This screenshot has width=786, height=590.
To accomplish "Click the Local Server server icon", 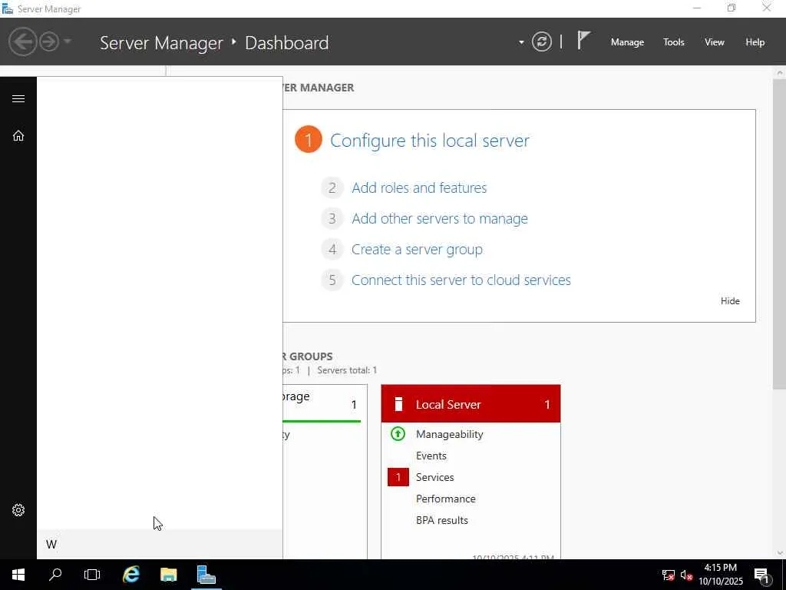I will tap(398, 404).
